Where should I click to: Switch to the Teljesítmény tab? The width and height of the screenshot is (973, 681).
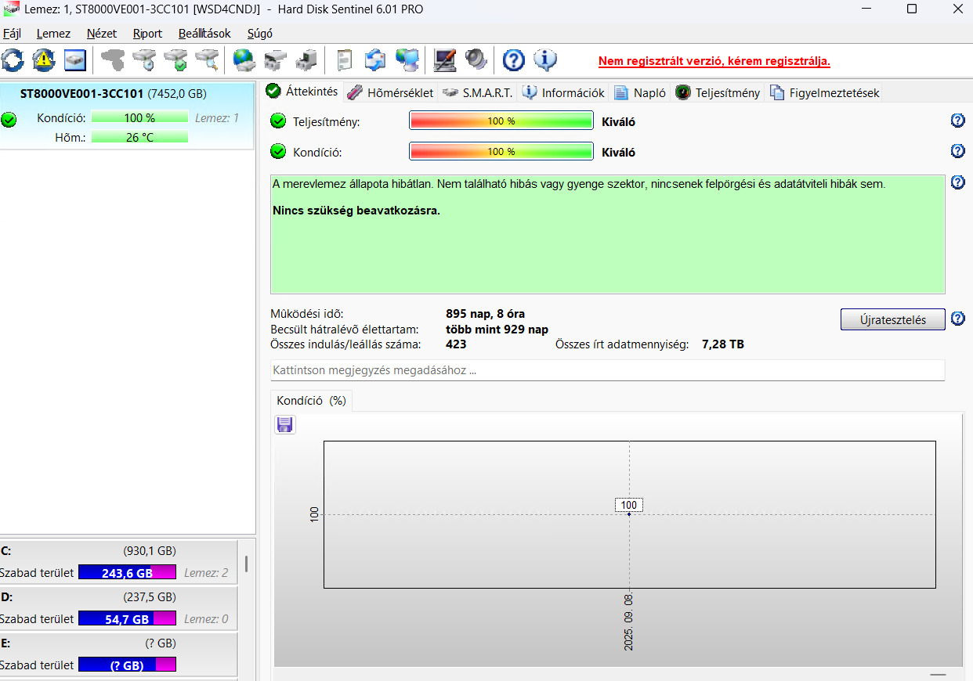click(718, 92)
